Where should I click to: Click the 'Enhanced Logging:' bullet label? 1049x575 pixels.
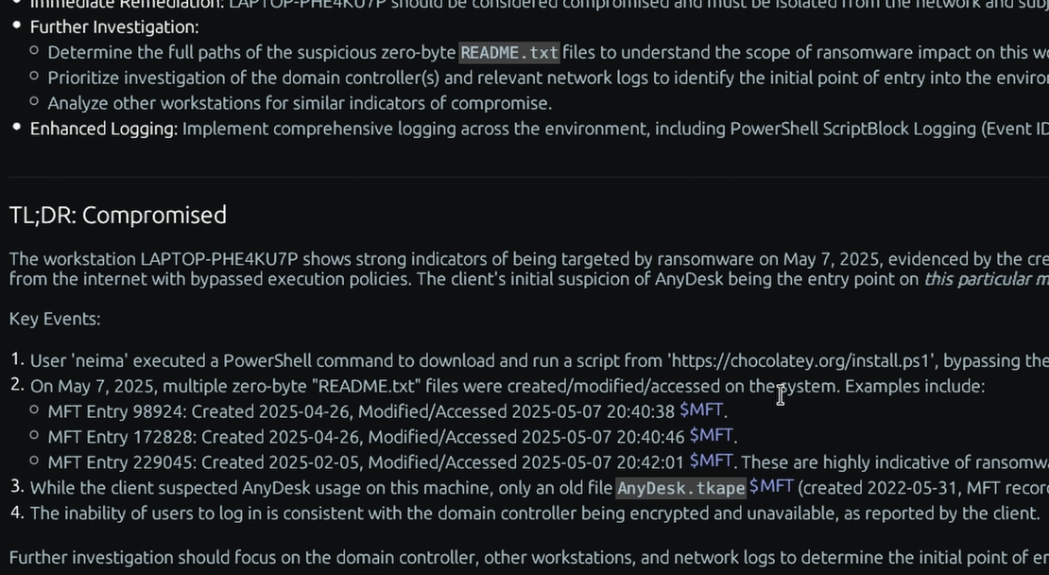[x=104, y=129]
